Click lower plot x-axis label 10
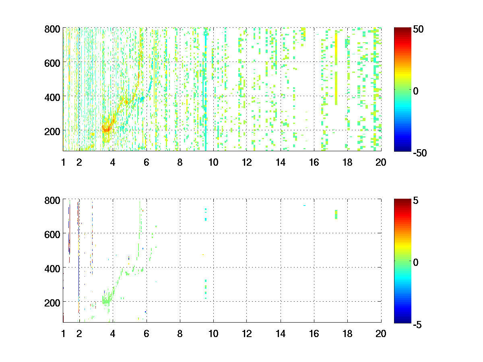This screenshot has width=483, height=362. tap(213, 333)
